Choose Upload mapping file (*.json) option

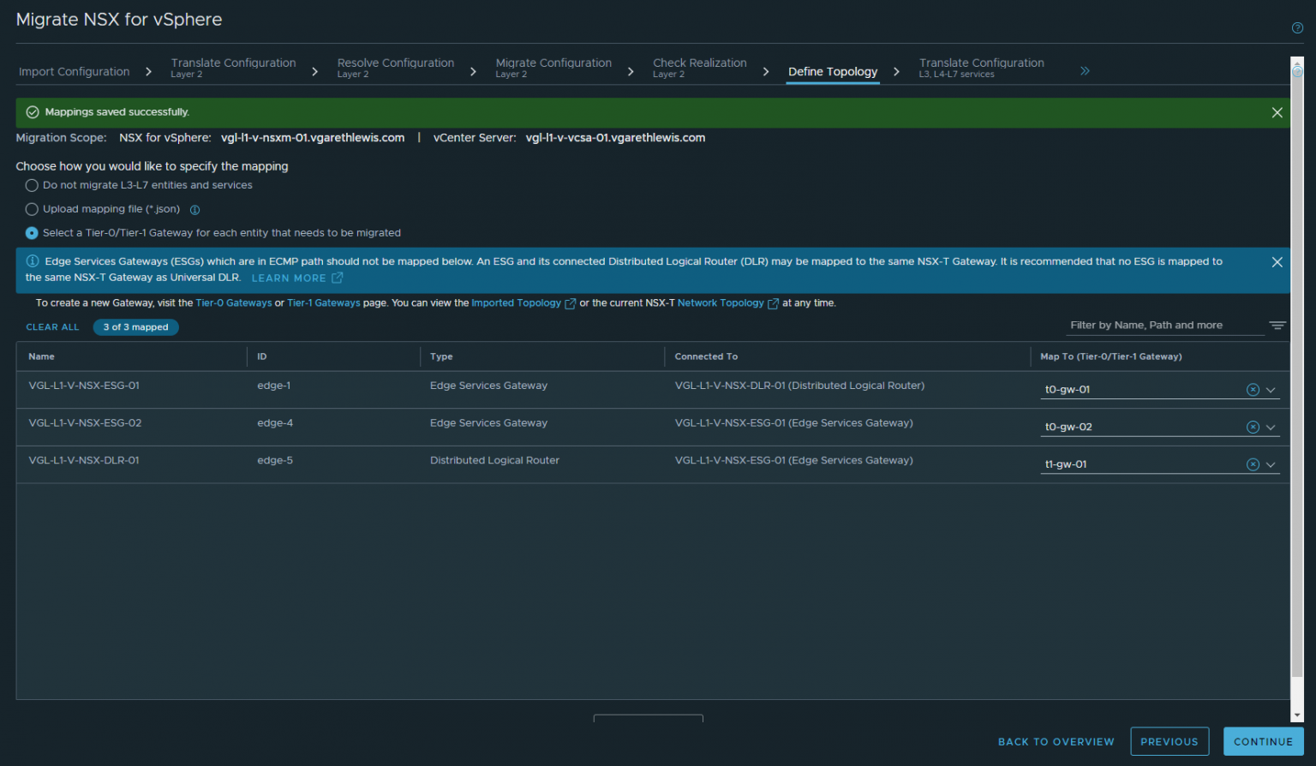(x=32, y=208)
